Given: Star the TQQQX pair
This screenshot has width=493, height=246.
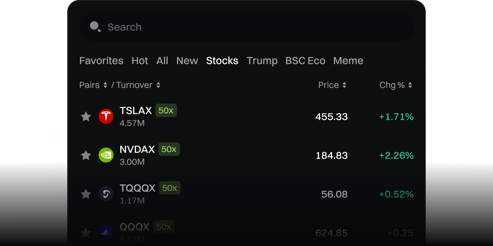Looking at the screenshot, I should point(86,194).
